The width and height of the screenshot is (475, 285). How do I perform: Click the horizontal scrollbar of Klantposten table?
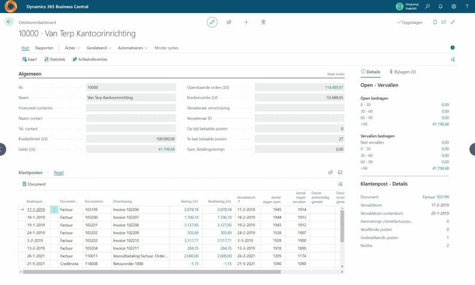[x=152, y=272]
